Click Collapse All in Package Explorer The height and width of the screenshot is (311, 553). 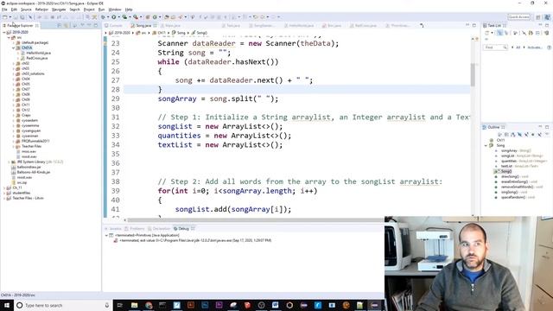[x=60, y=25]
